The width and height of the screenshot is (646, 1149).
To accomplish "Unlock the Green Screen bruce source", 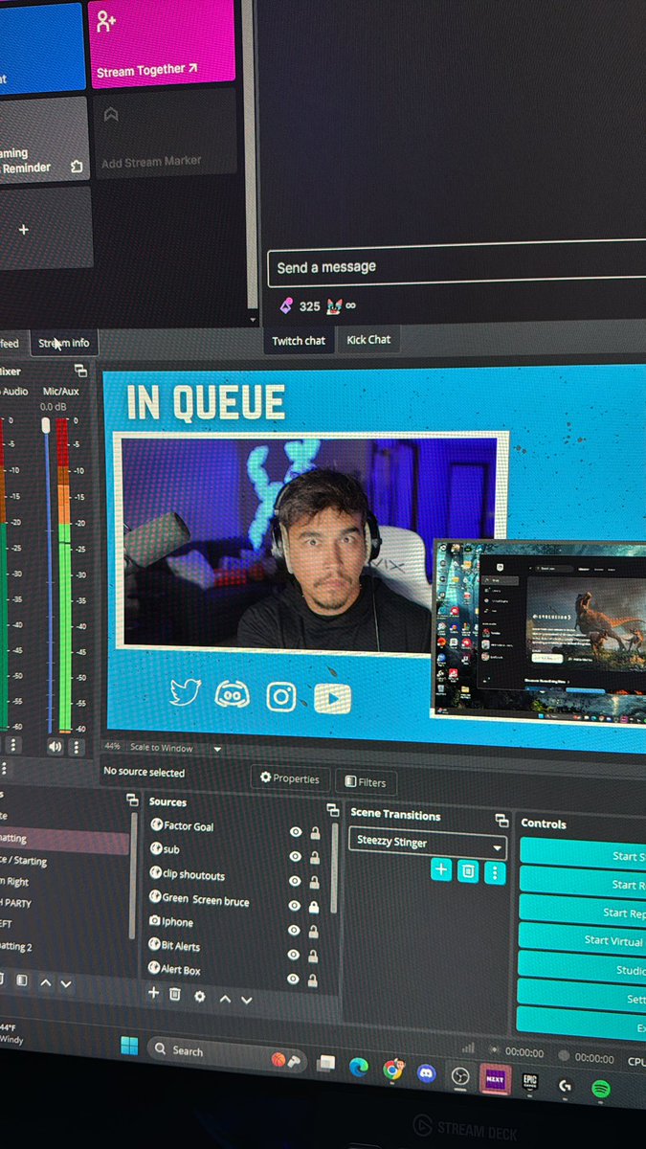I will 315,907.
